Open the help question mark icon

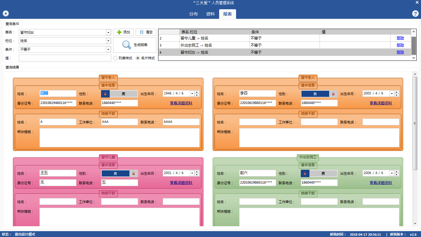(x=415, y=14)
